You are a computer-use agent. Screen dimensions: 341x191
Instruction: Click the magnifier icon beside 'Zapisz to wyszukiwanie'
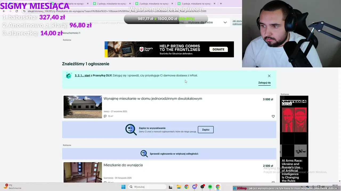click(x=131, y=130)
